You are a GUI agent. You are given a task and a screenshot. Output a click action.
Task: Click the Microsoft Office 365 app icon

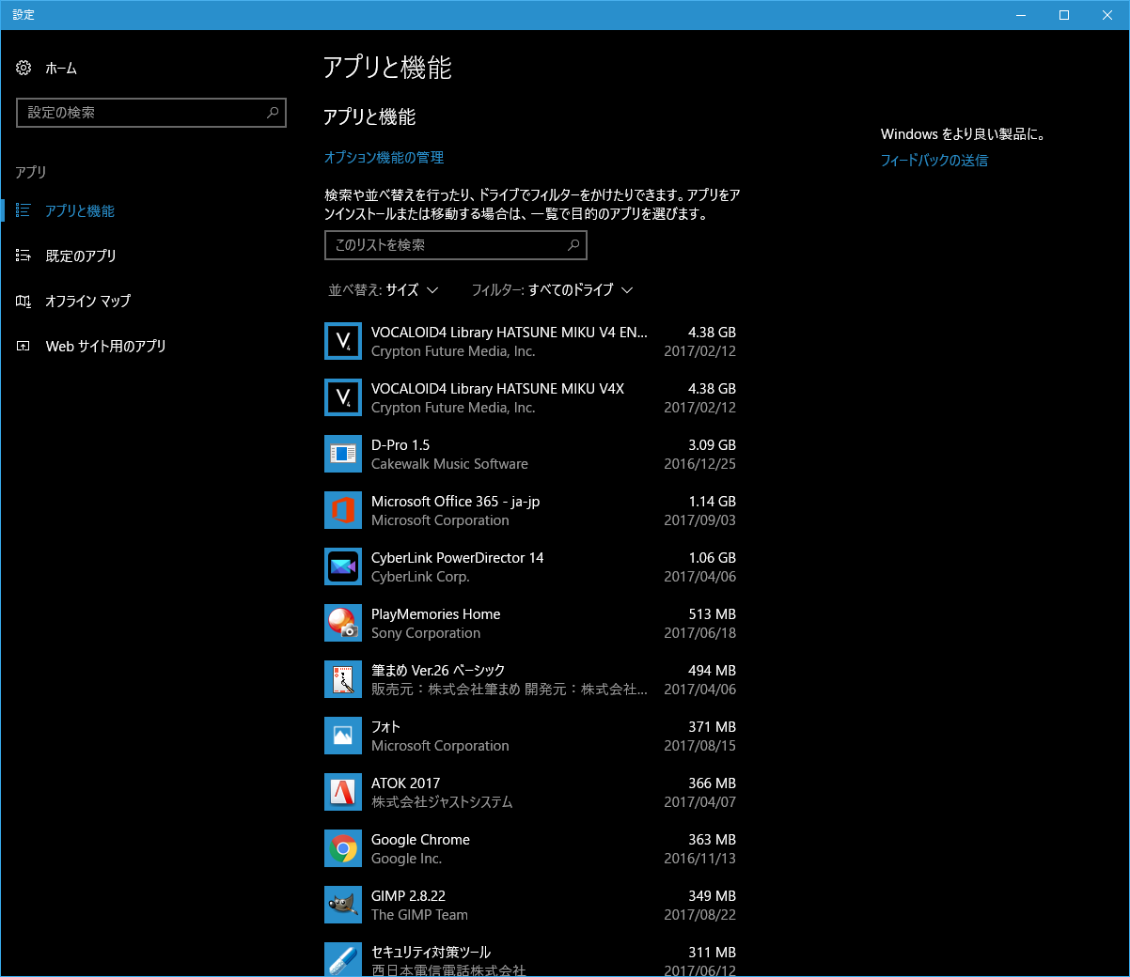click(x=343, y=510)
